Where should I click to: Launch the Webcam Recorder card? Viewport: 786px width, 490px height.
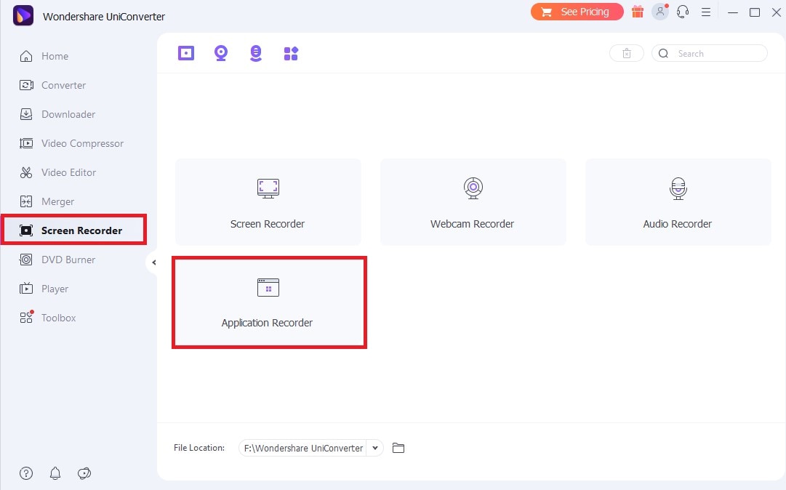(x=473, y=202)
